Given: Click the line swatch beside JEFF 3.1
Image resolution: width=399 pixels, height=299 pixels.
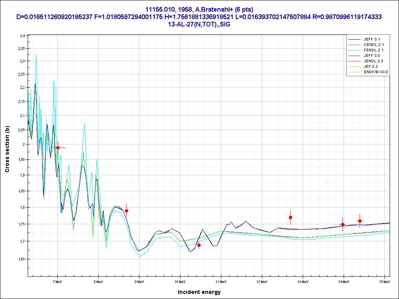Looking at the screenshot, I should pyautogui.click(x=355, y=39).
